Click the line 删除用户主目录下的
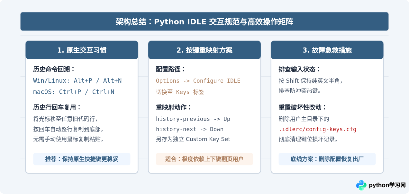Viewport: 409px width, 194px height. tap(304, 119)
